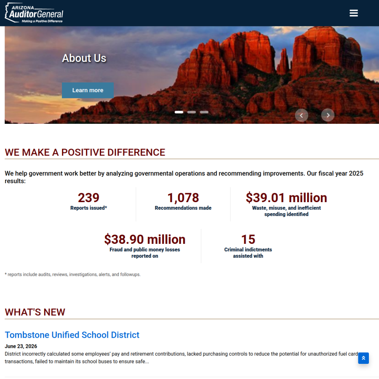Image resolution: width=379 pixels, height=379 pixels.
Task: Go to previous carousel slide arrow
Action: tap(302, 115)
